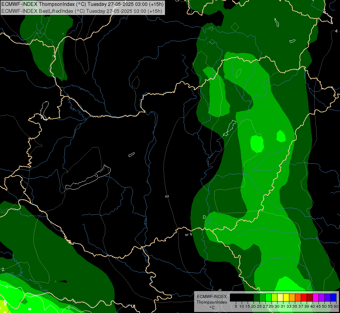Click the legend tick label 37
The height and width of the screenshot is (313, 340).
click(x=301, y=306)
